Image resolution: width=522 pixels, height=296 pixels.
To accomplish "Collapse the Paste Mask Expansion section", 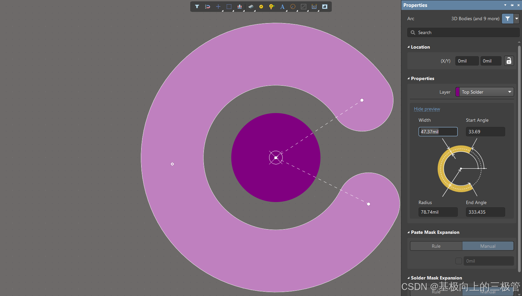I will 409,232.
